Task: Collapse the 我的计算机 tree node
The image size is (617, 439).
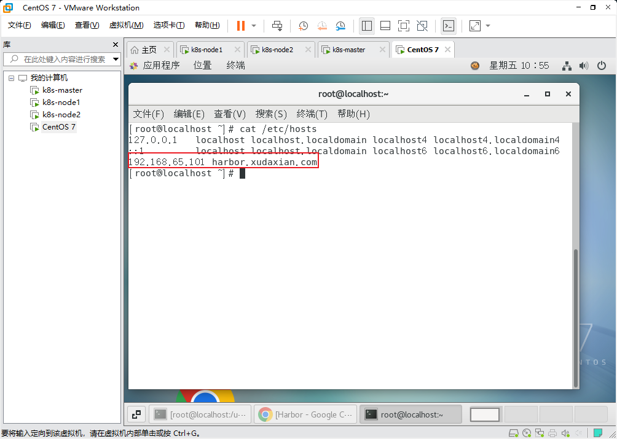Action: click(11, 78)
